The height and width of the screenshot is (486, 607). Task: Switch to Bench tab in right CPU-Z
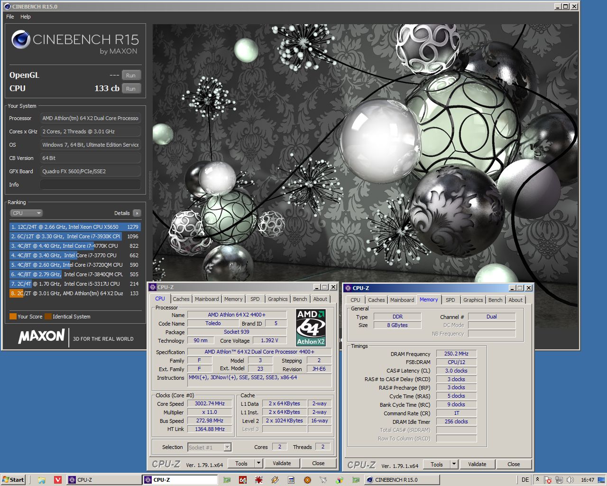tap(496, 300)
